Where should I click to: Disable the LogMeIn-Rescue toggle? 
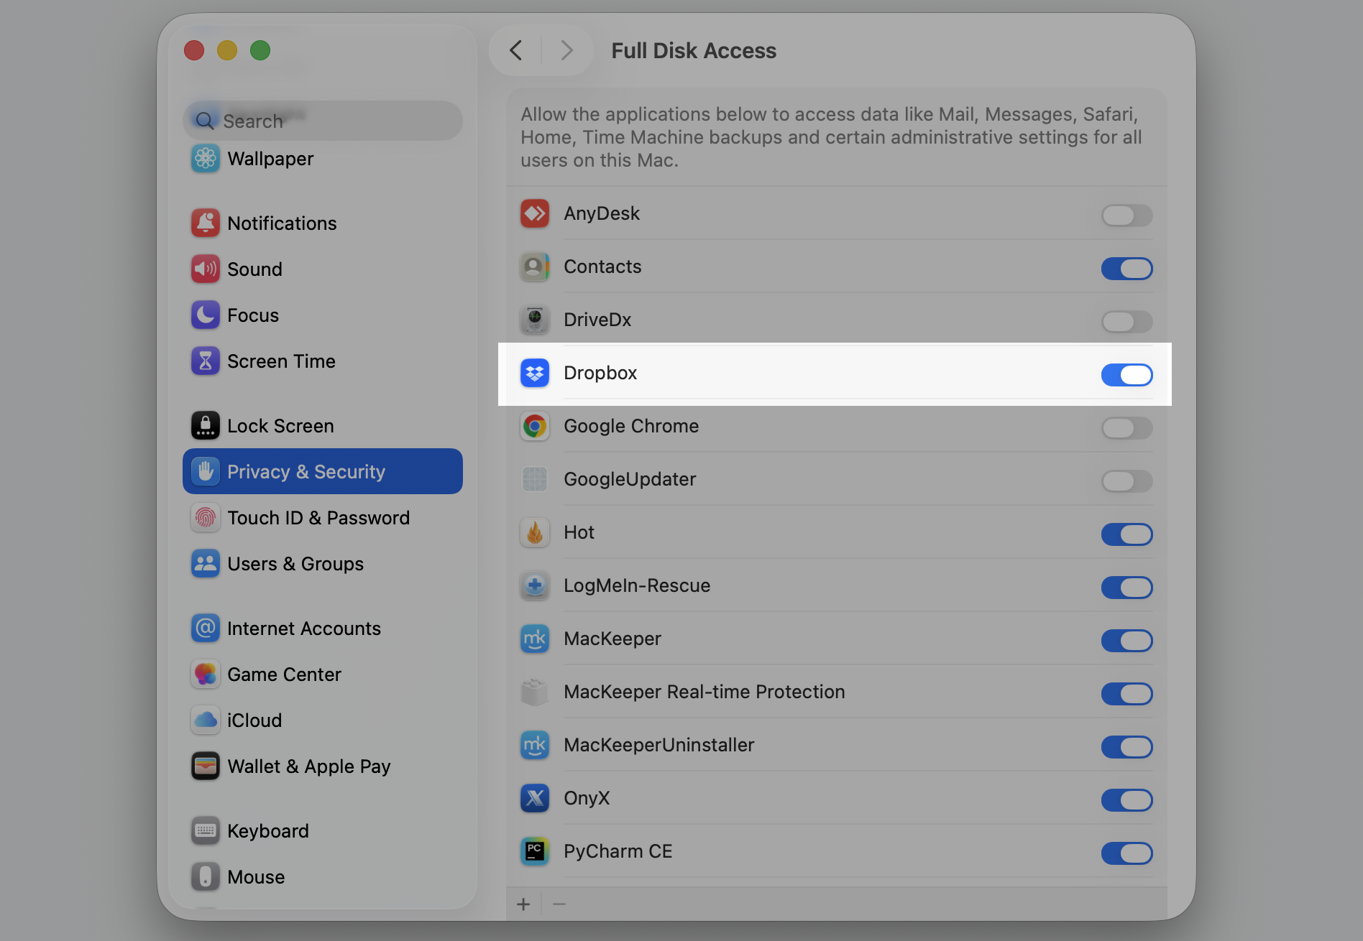1126,587
